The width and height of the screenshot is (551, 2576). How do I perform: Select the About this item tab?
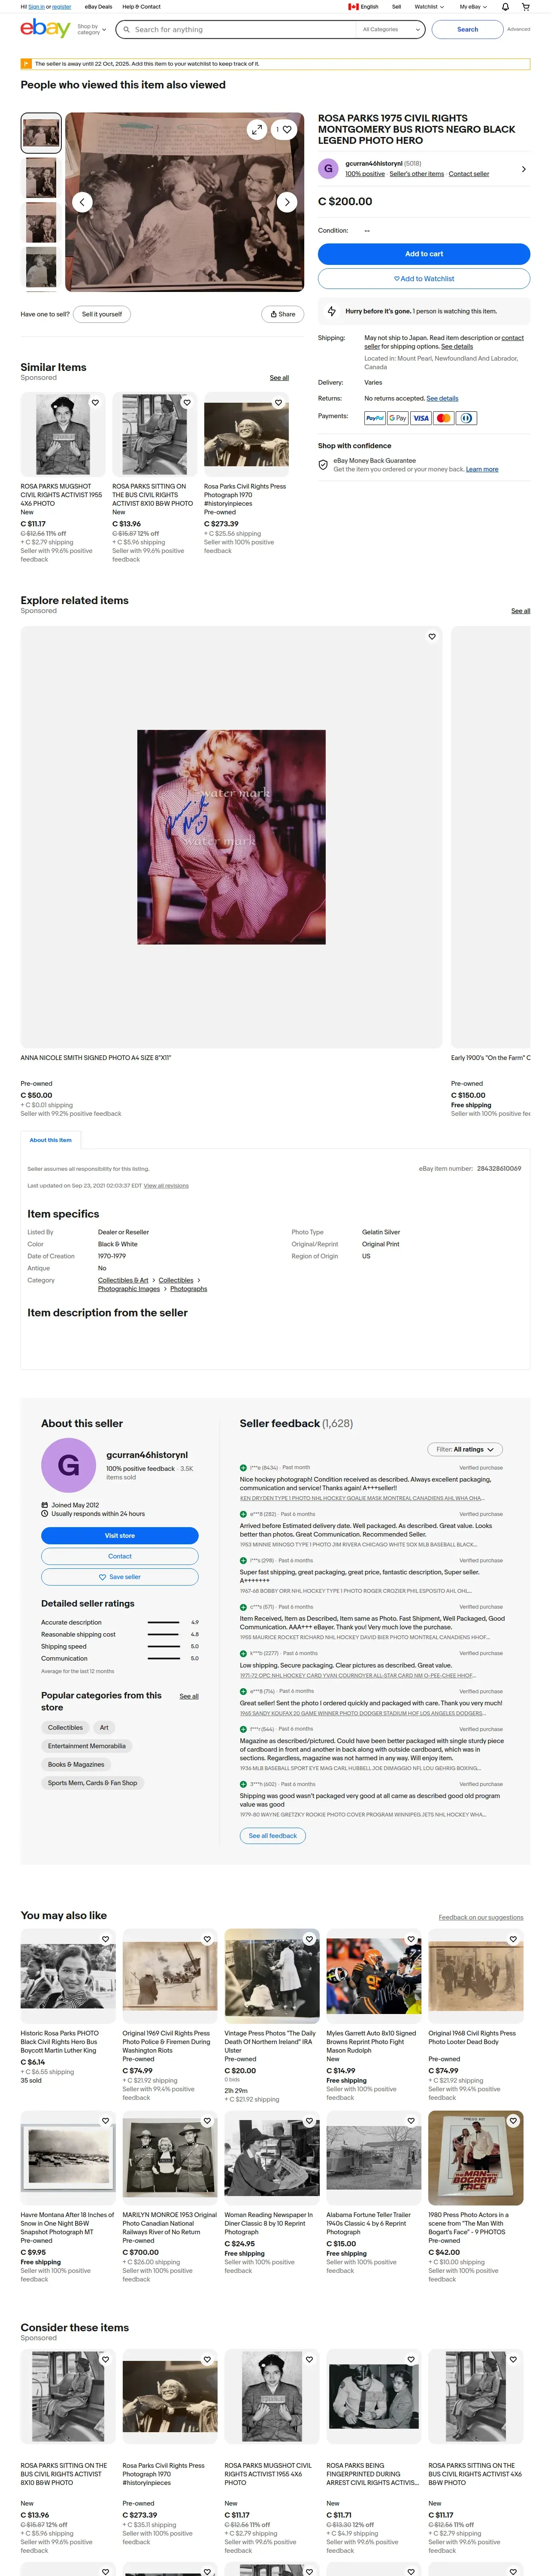(50, 1140)
